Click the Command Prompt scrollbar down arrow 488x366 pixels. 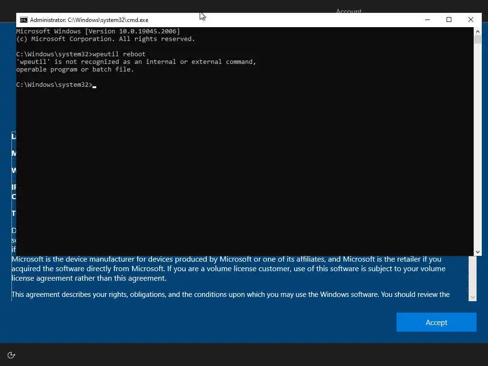[x=478, y=252]
